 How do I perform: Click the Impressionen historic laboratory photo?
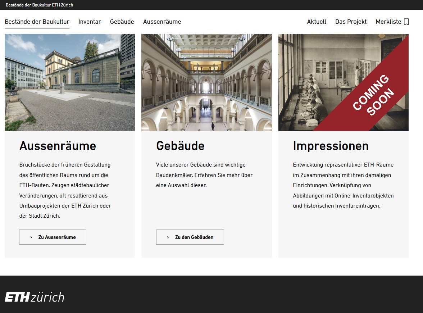[x=309, y=82]
